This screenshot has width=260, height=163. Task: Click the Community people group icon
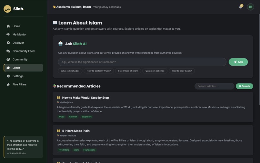point(8,60)
